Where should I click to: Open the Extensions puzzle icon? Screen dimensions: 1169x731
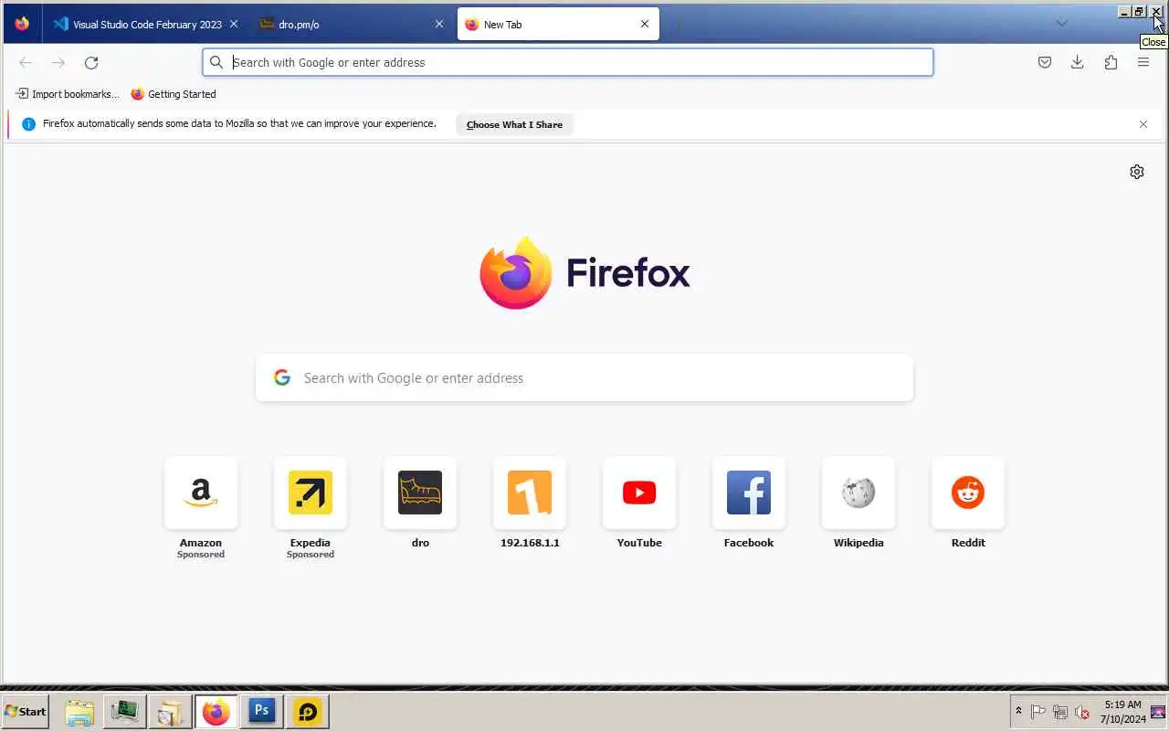click(x=1111, y=62)
